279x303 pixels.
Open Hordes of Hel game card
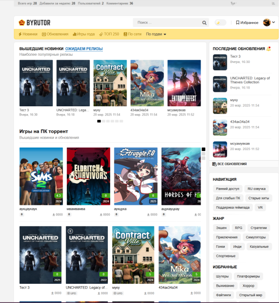click(181, 176)
